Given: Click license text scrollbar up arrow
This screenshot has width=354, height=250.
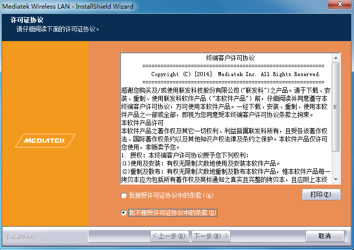Looking at the screenshot, I should coord(336,58).
